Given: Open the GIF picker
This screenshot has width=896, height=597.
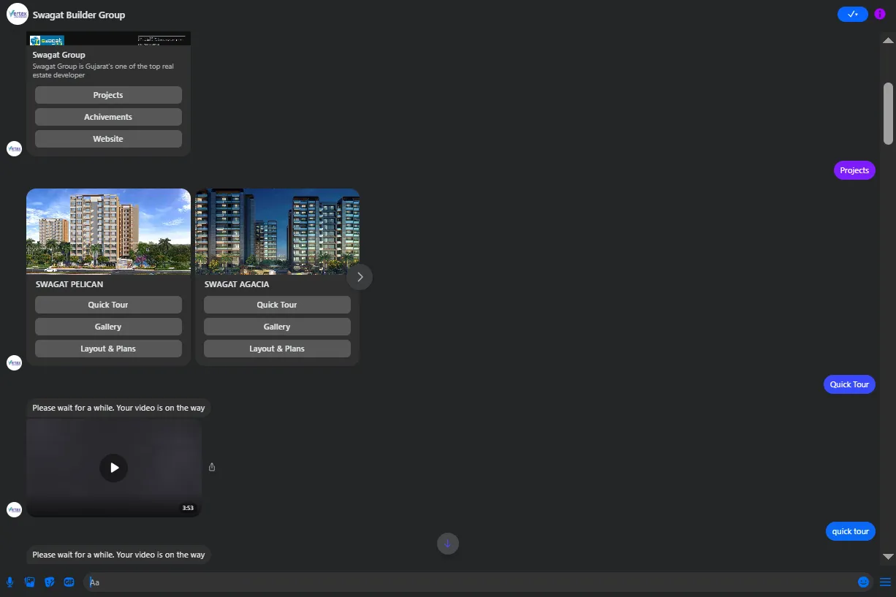Looking at the screenshot, I should [69, 582].
